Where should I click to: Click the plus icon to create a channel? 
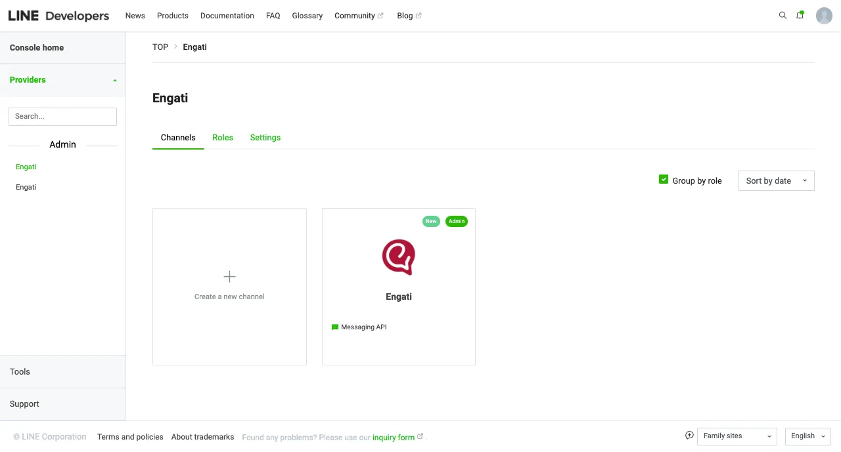click(x=229, y=276)
